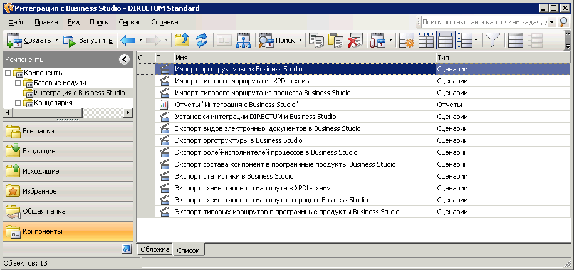Viewport: 574px width, 270px height.
Task: Toggle the fit columns to width button
Action: (445, 41)
